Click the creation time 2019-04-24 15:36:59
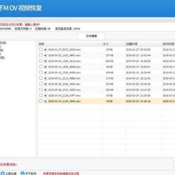Screen dimensions: 175x175 [138, 61]
